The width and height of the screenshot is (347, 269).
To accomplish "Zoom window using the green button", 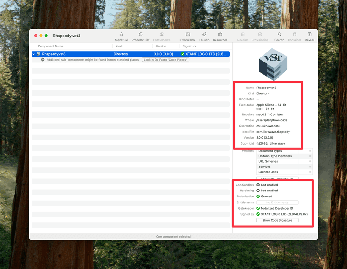I will tap(46, 36).
